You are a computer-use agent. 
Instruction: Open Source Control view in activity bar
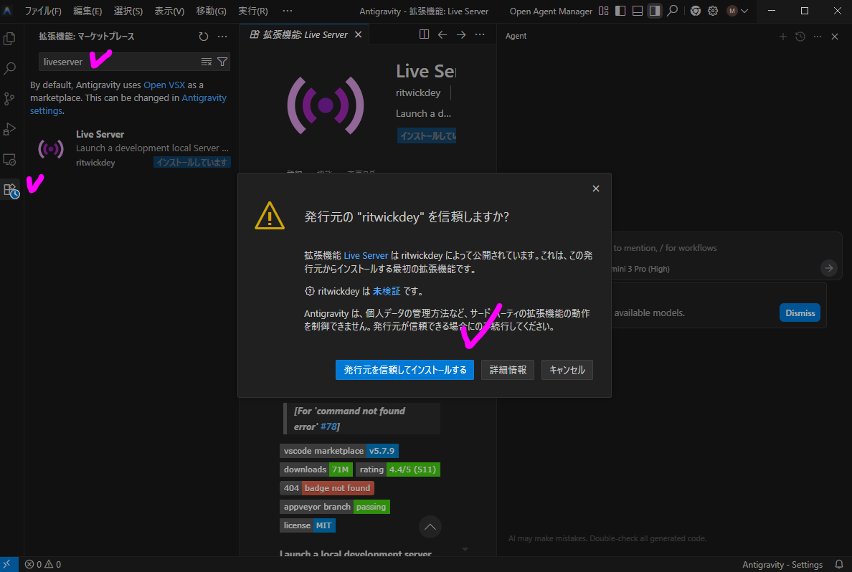click(x=10, y=99)
